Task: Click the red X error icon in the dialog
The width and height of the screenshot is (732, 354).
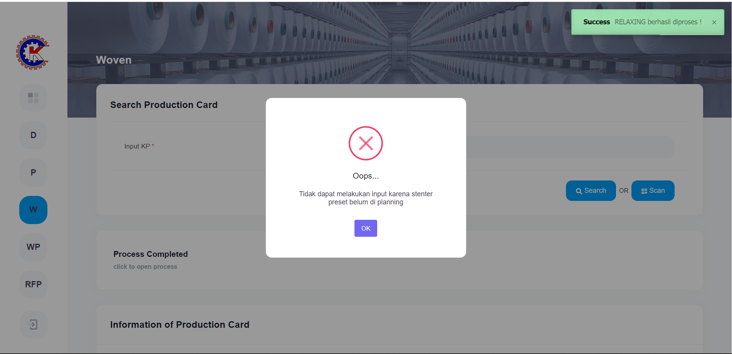Action: coord(366,143)
